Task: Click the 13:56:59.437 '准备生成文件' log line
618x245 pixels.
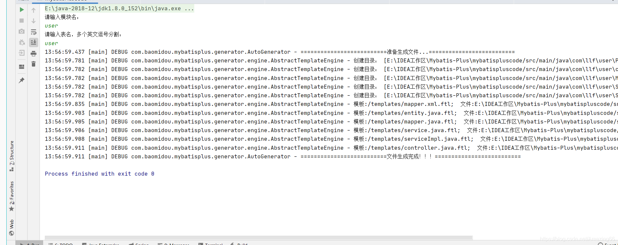Action: click(x=280, y=52)
